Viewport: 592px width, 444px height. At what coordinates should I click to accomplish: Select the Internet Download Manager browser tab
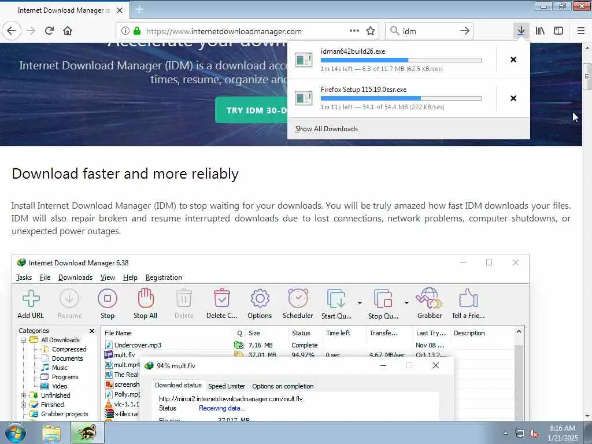(x=65, y=10)
